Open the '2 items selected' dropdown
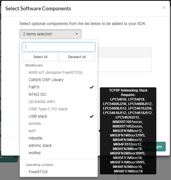 point(51,34)
